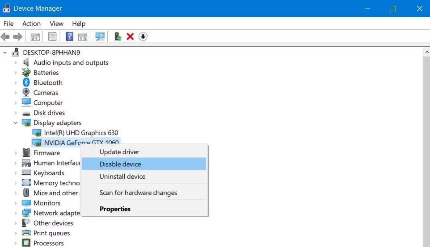Expand the Firmware chevron
The width and height of the screenshot is (430, 247).
pos(16,153)
